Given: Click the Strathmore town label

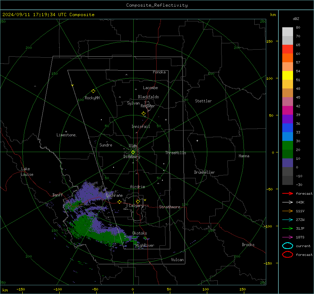Looking at the screenshot, I should click(170, 207).
